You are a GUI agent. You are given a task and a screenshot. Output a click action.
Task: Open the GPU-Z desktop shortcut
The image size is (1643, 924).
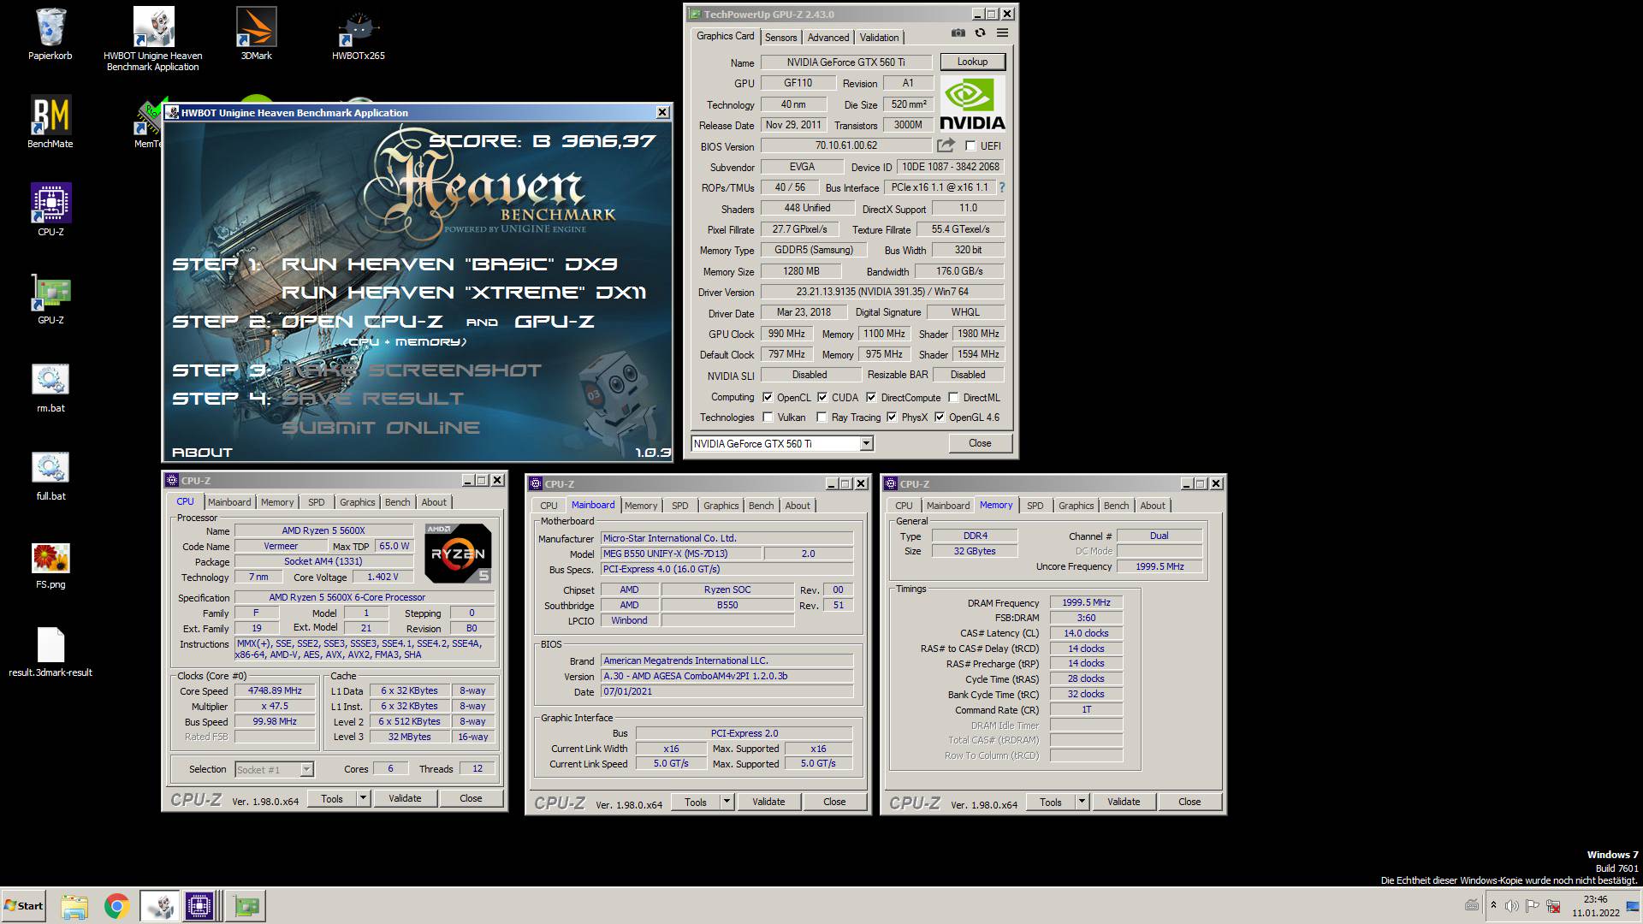pyautogui.click(x=50, y=299)
